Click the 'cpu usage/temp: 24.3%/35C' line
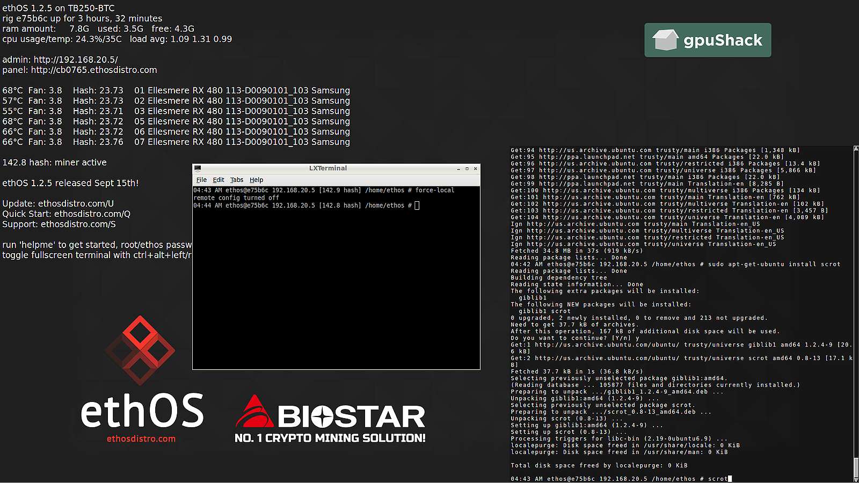The height and width of the screenshot is (483, 859). point(117,39)
